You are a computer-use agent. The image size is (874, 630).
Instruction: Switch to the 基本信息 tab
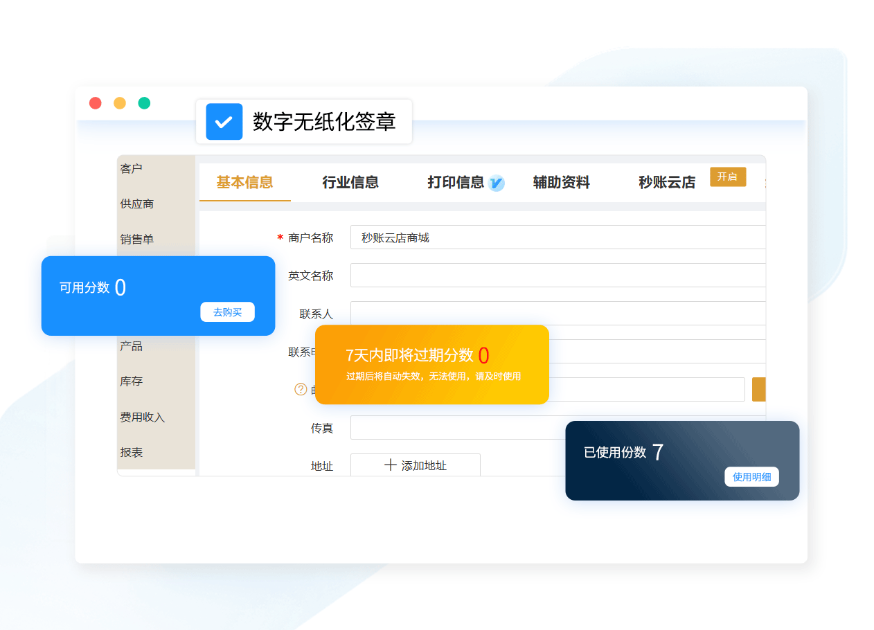244,183
